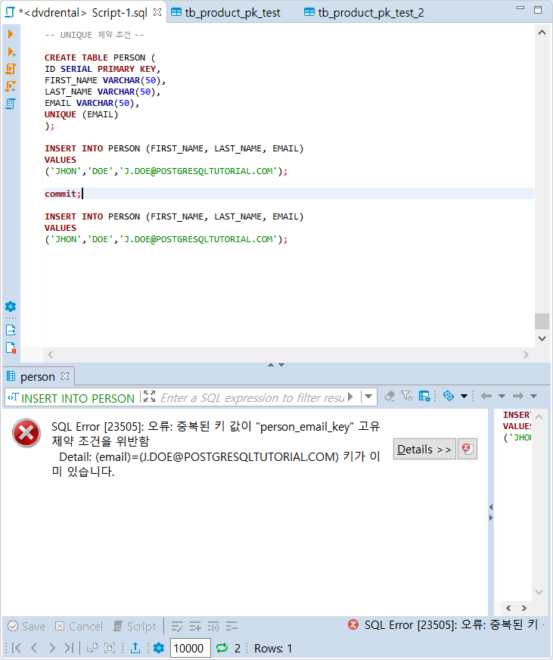The width and height of the screenshot is (553, 660).
Task: Clear the filter using the eraser icon
Action: tap(390, 396)
